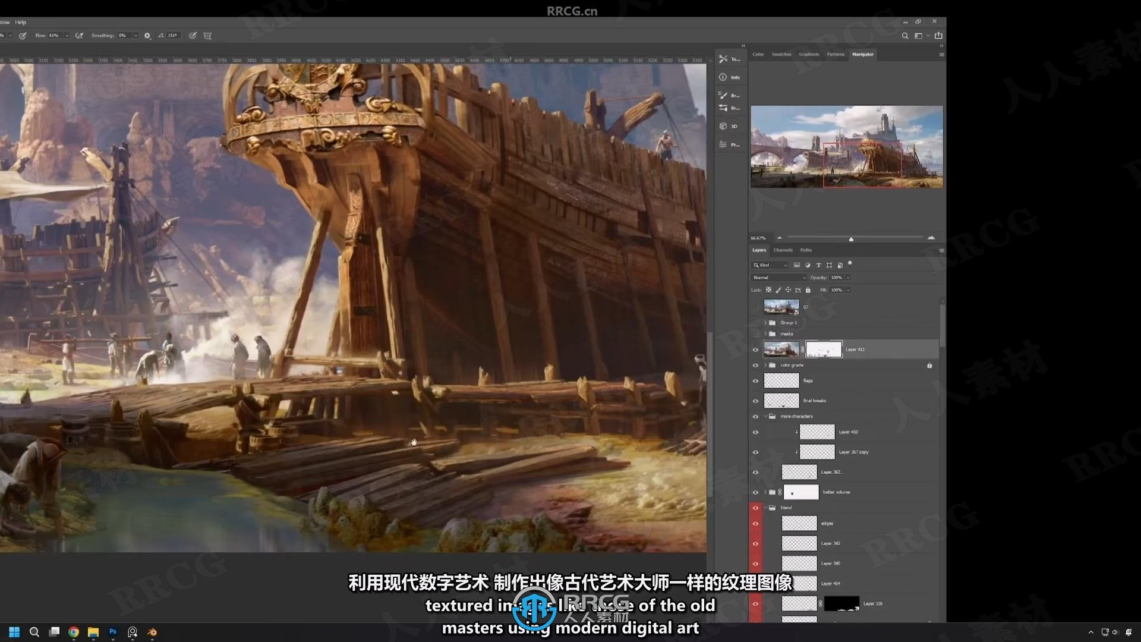
Task: Open the Windows Start menu
Action: tap(14, 632)
